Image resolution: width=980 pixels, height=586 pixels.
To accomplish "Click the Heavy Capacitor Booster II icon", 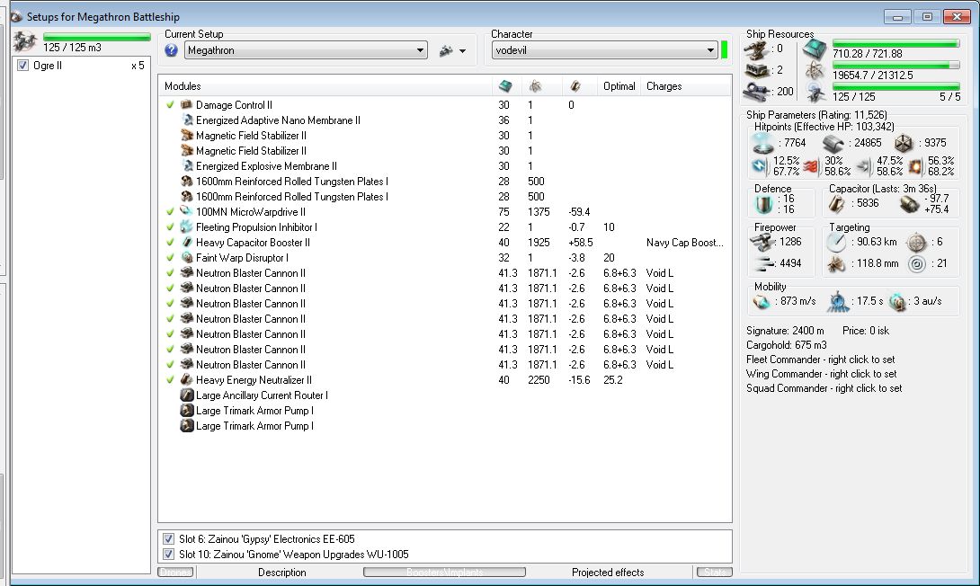I will point(186,243).
